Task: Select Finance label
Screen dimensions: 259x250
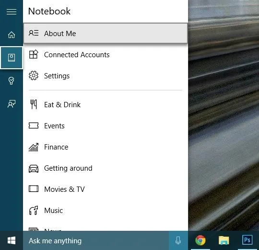Action: coord(56,147)
